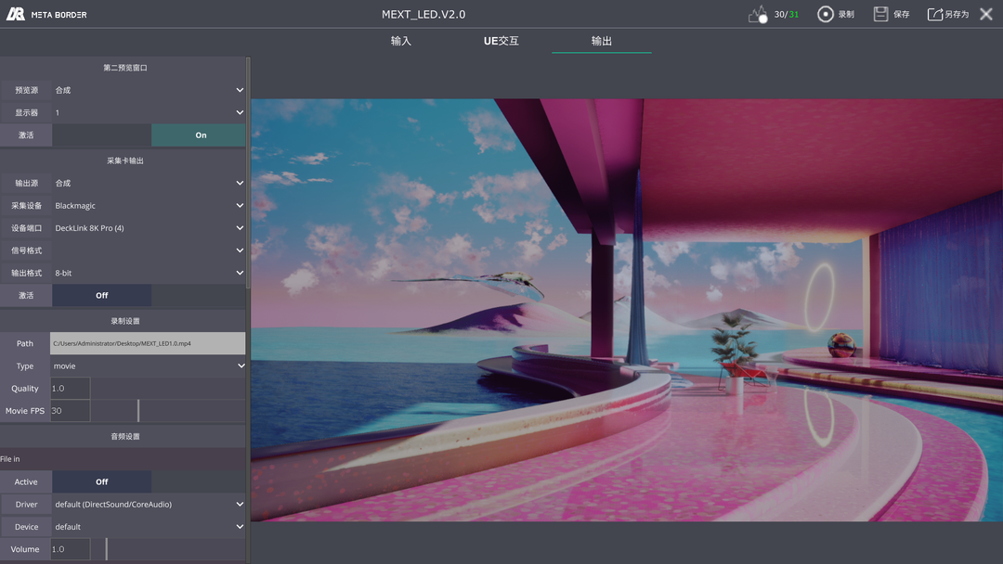
Task: Close the app with the X icon
Action: [986, 14]
